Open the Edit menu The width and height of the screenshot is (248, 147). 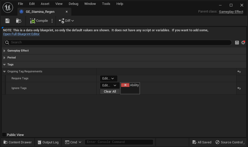(32, 4)
